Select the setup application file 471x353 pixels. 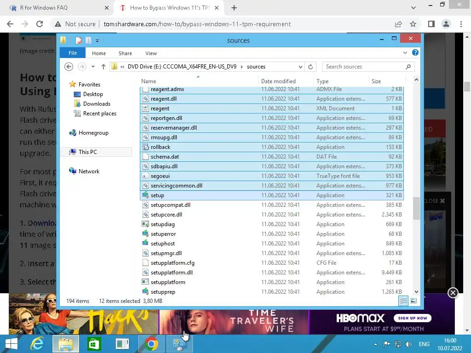272,195
